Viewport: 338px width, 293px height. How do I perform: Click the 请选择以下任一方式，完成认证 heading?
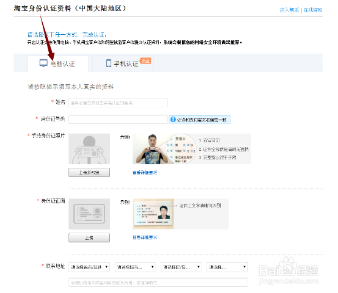tap(67, 35)
